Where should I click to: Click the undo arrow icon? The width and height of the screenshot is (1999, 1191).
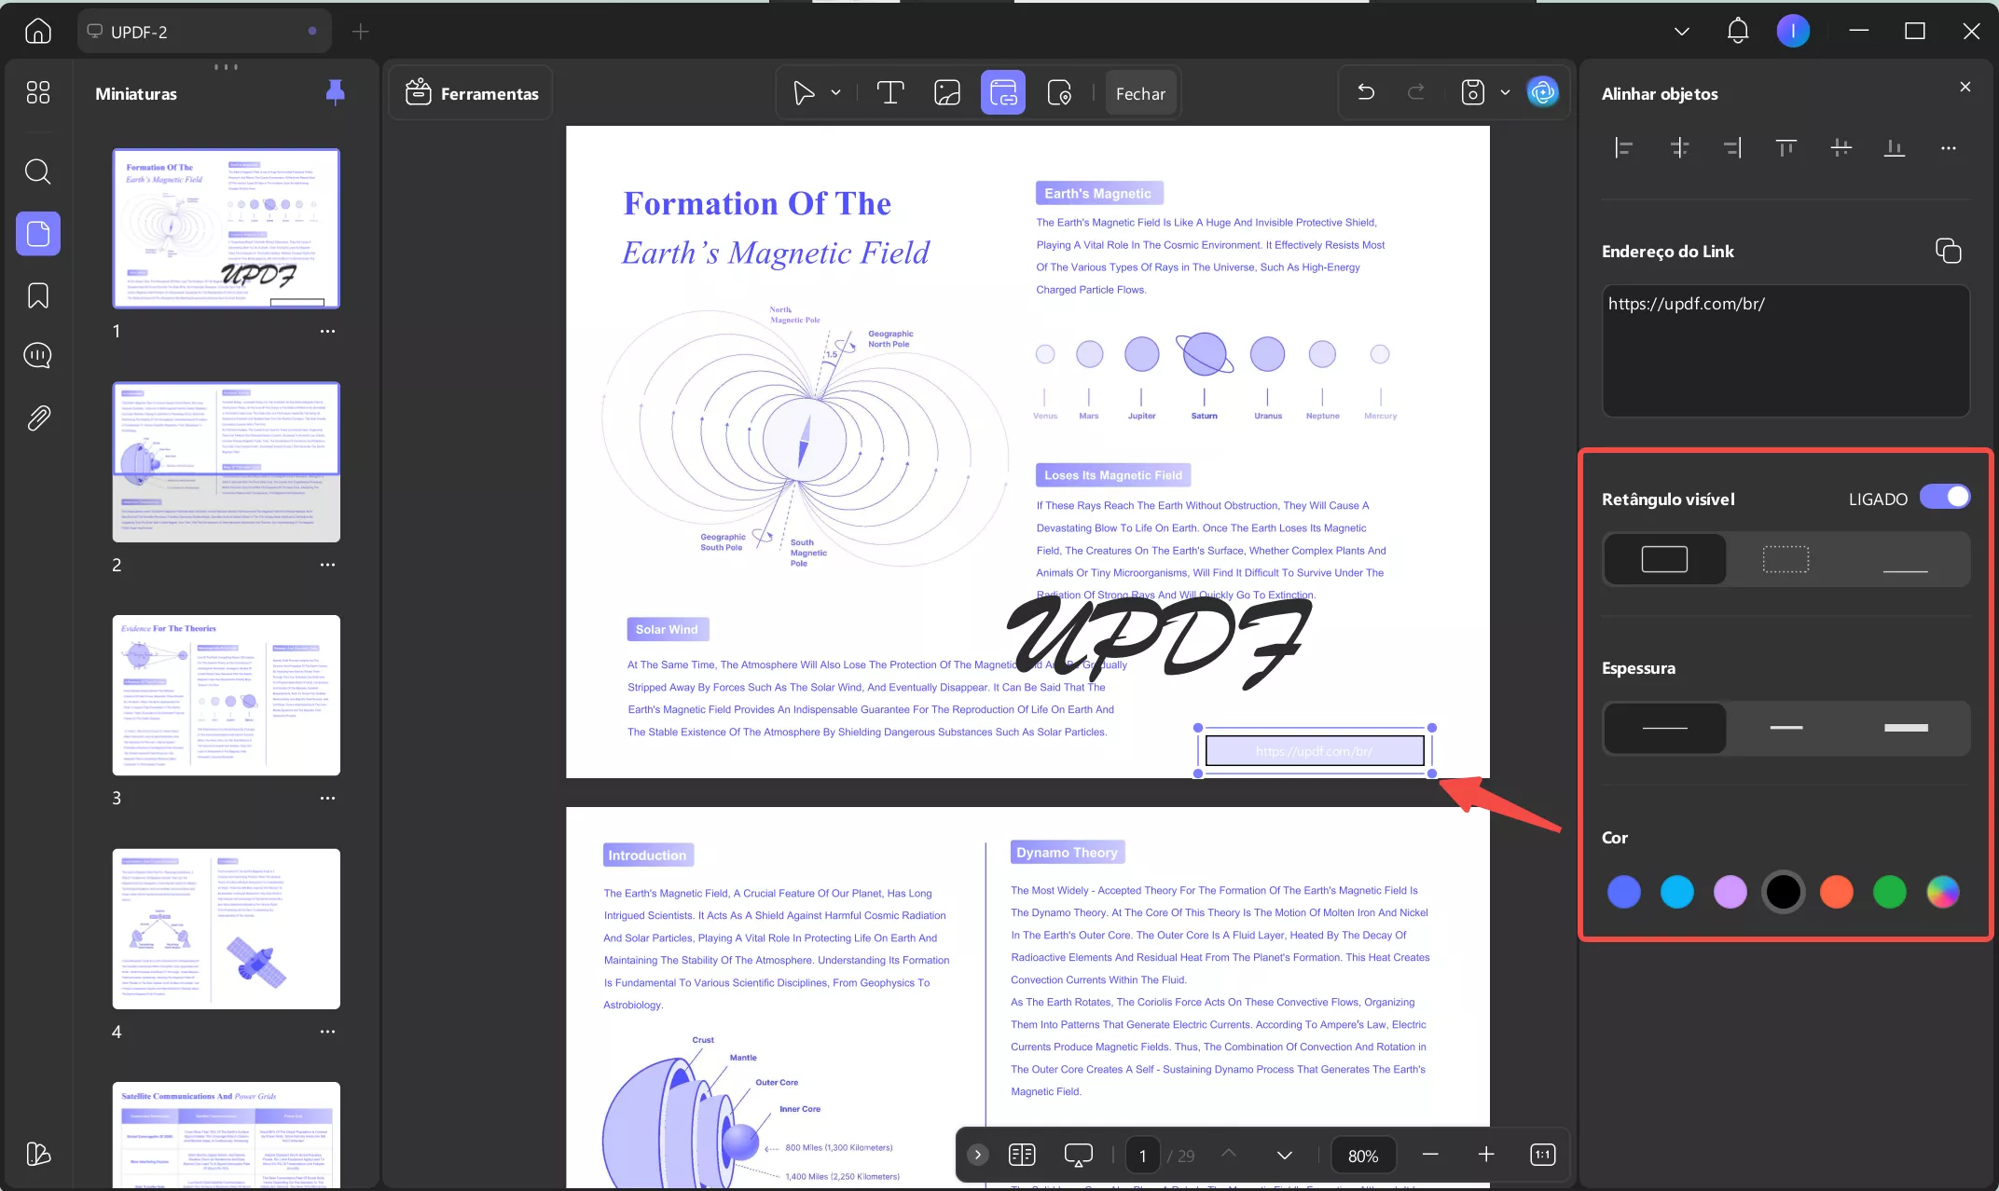[x=1366, y=92]
